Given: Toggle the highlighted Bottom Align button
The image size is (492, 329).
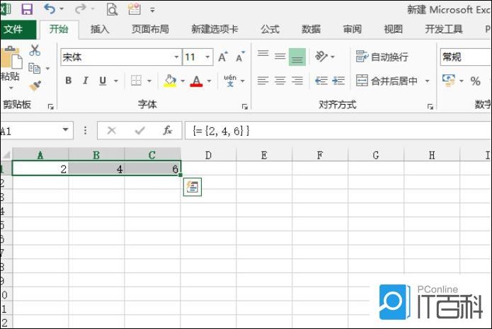Looking at the screenshot, I should pos(297,57).
